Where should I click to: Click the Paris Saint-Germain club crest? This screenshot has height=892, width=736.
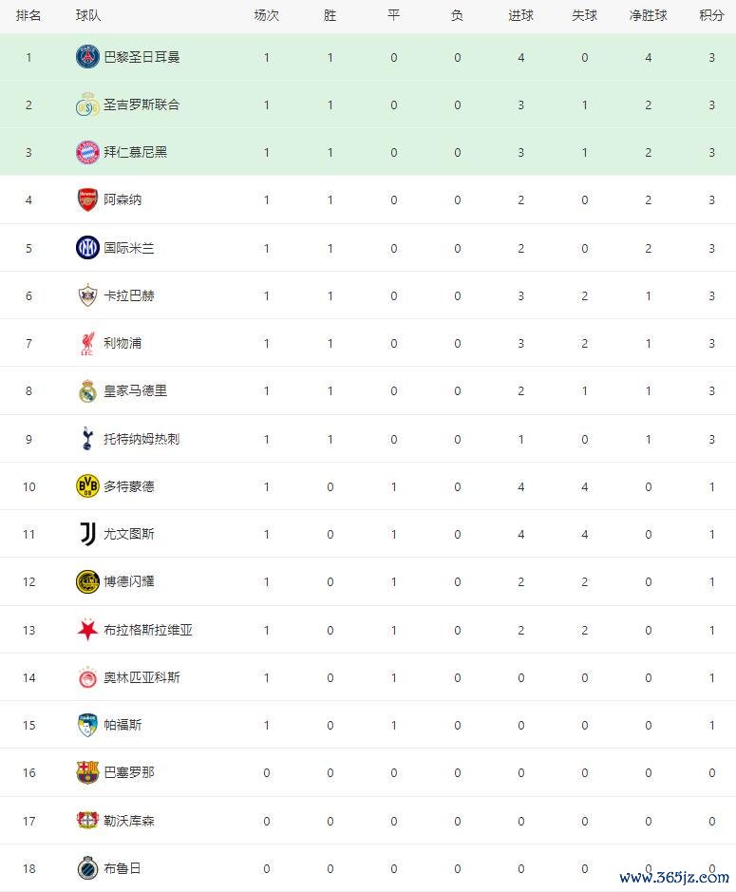pyautogui.click(x=87, y=57)
